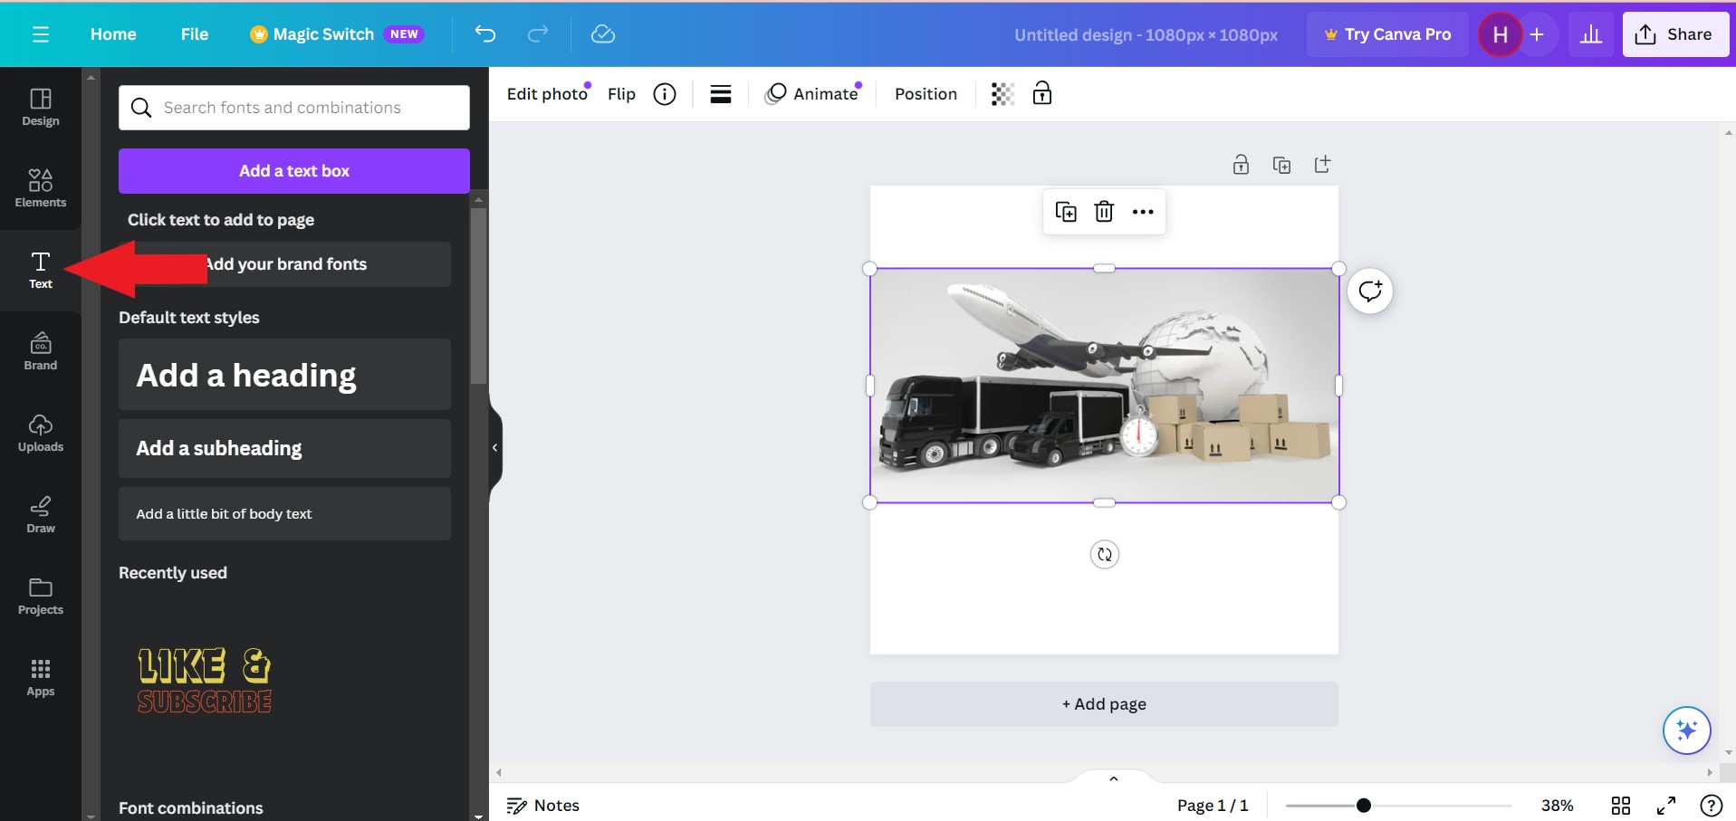
Task: Collapse the text side panel
Action: tap(494, 446)
